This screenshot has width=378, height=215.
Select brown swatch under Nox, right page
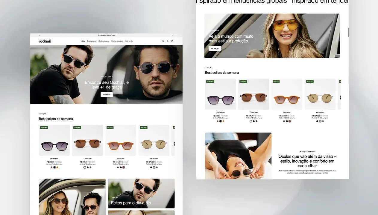pyautogui.click(x=290, y=121)
